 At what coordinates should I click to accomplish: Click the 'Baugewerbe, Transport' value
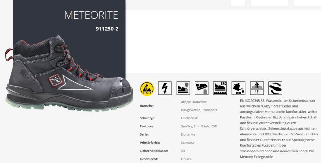pos(199,110)
